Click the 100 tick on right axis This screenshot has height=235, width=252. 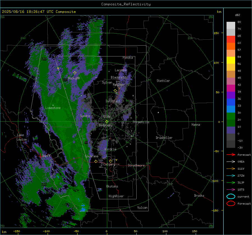tap(216, 63)
